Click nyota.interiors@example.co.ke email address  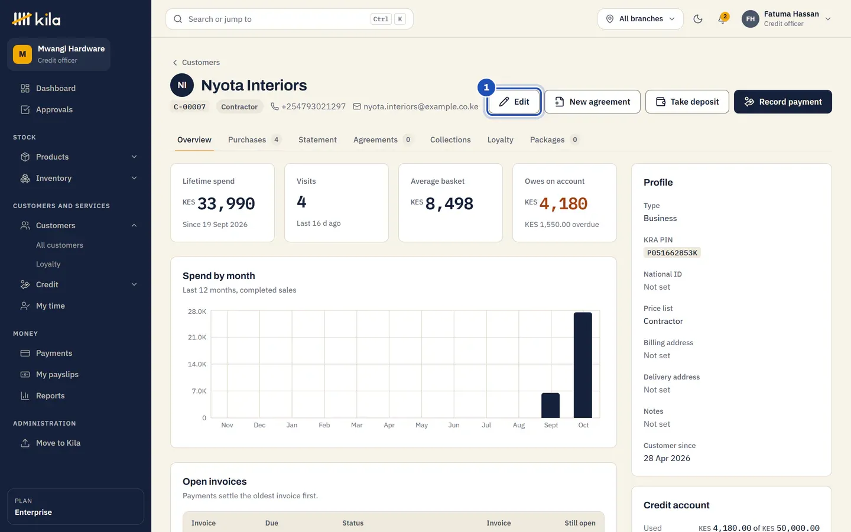[421, 106]
